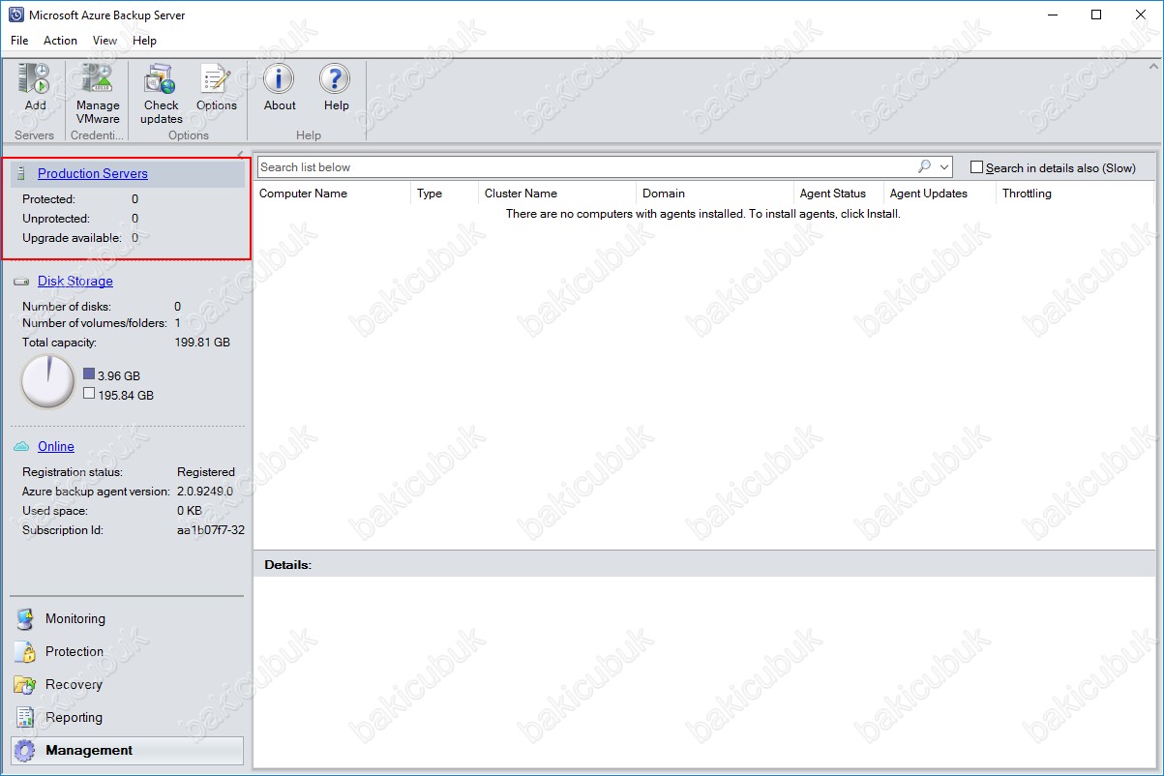Click the Used space label
The image size is (1164, 776).
point(55,511)
